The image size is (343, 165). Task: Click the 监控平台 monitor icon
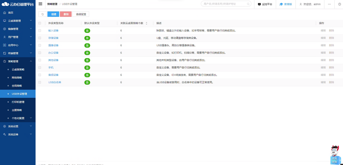260,4
